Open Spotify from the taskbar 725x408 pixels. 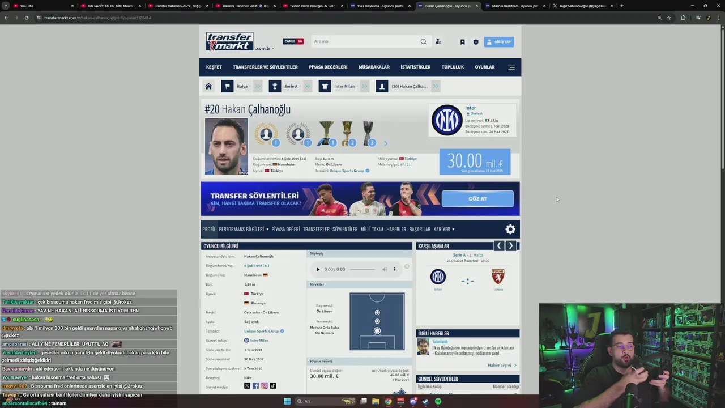pyautogui.click(x=438, y=401)
